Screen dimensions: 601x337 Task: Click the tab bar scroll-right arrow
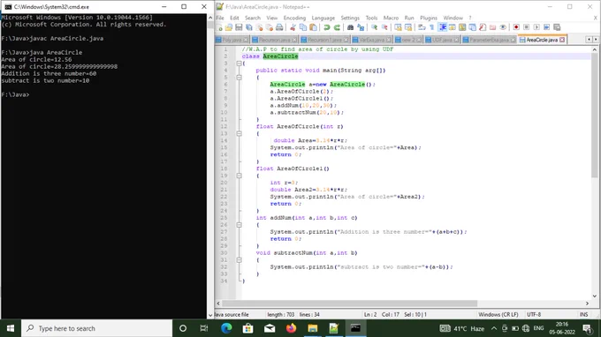pos(596,40)
